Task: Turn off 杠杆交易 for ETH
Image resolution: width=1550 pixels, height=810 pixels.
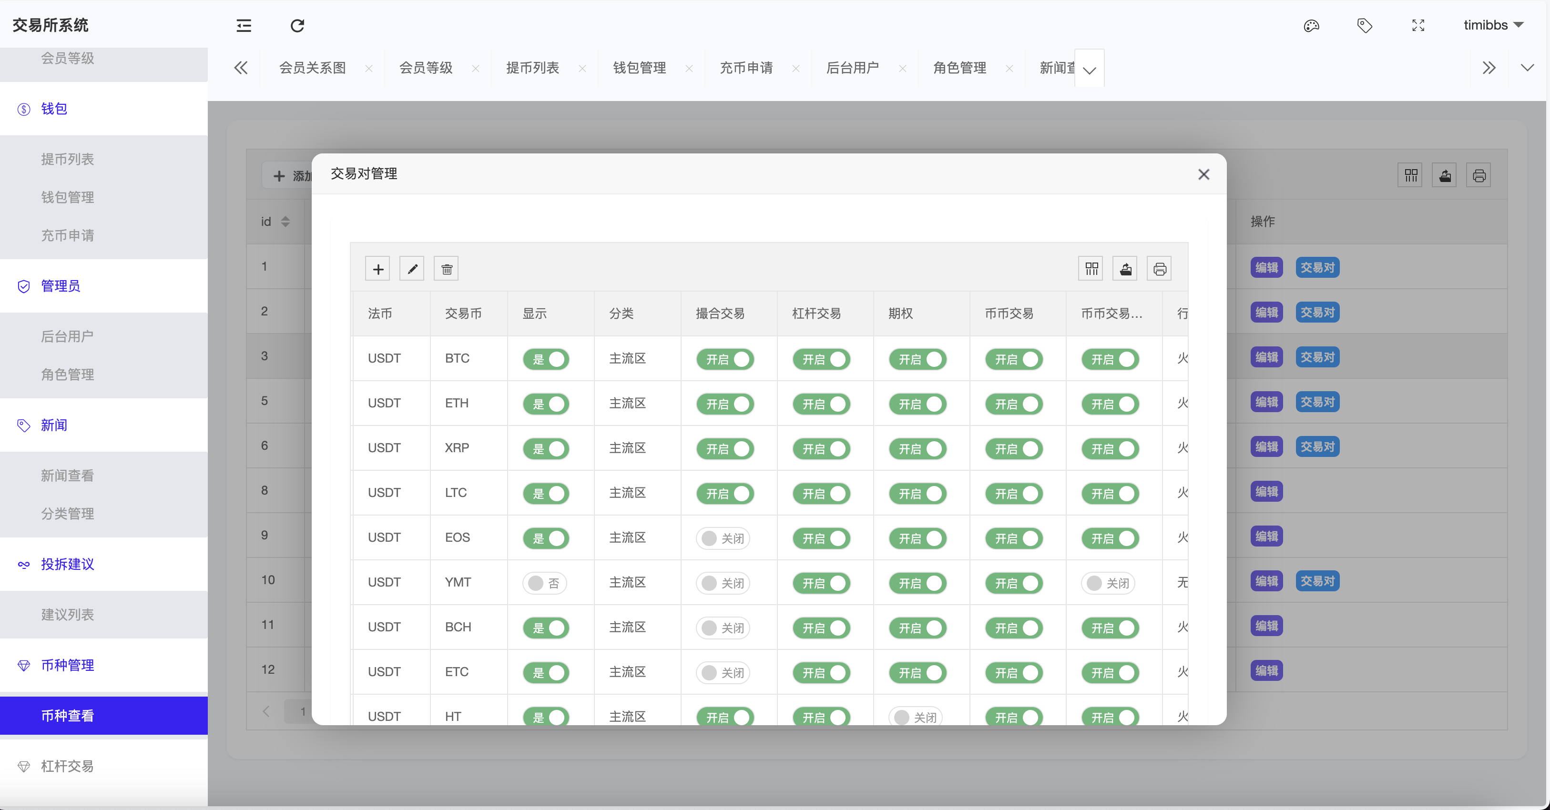Action: tap(822, 404)
